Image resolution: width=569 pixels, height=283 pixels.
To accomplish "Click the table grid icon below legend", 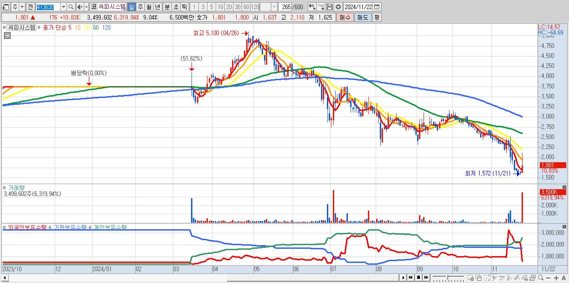I will click(7, 36).
